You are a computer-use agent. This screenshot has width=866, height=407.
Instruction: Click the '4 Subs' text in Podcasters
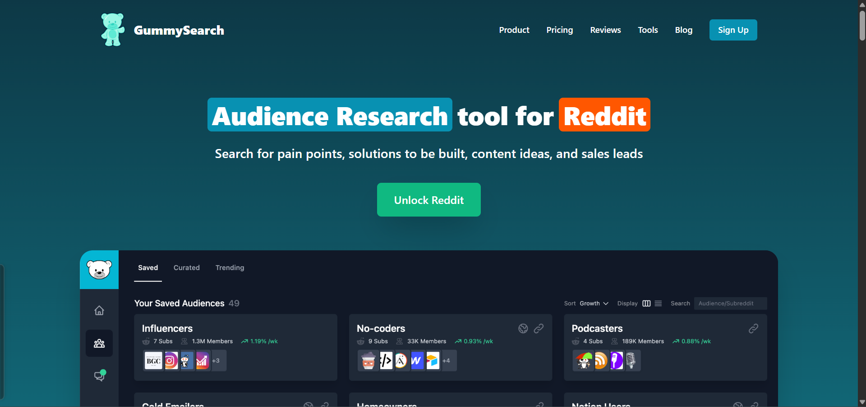coord(593,341)
